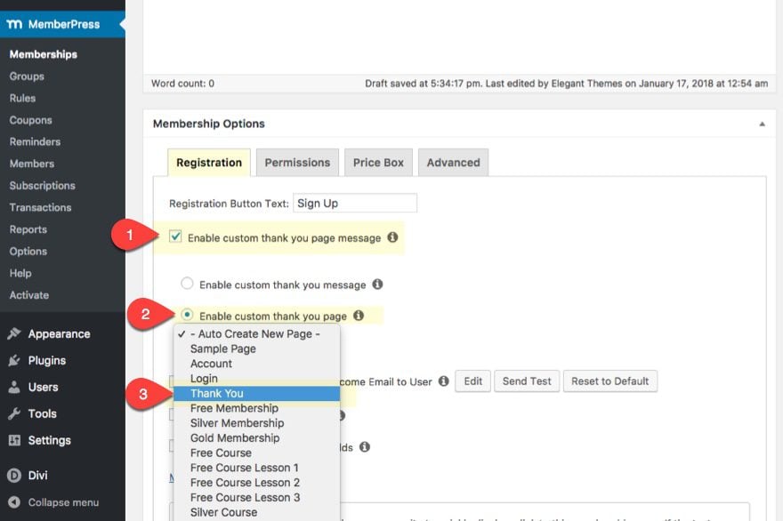The height and width of the screenshot is (521, 783).
Task: Select Enable custom thank you page radio
Action: (187, 315)
